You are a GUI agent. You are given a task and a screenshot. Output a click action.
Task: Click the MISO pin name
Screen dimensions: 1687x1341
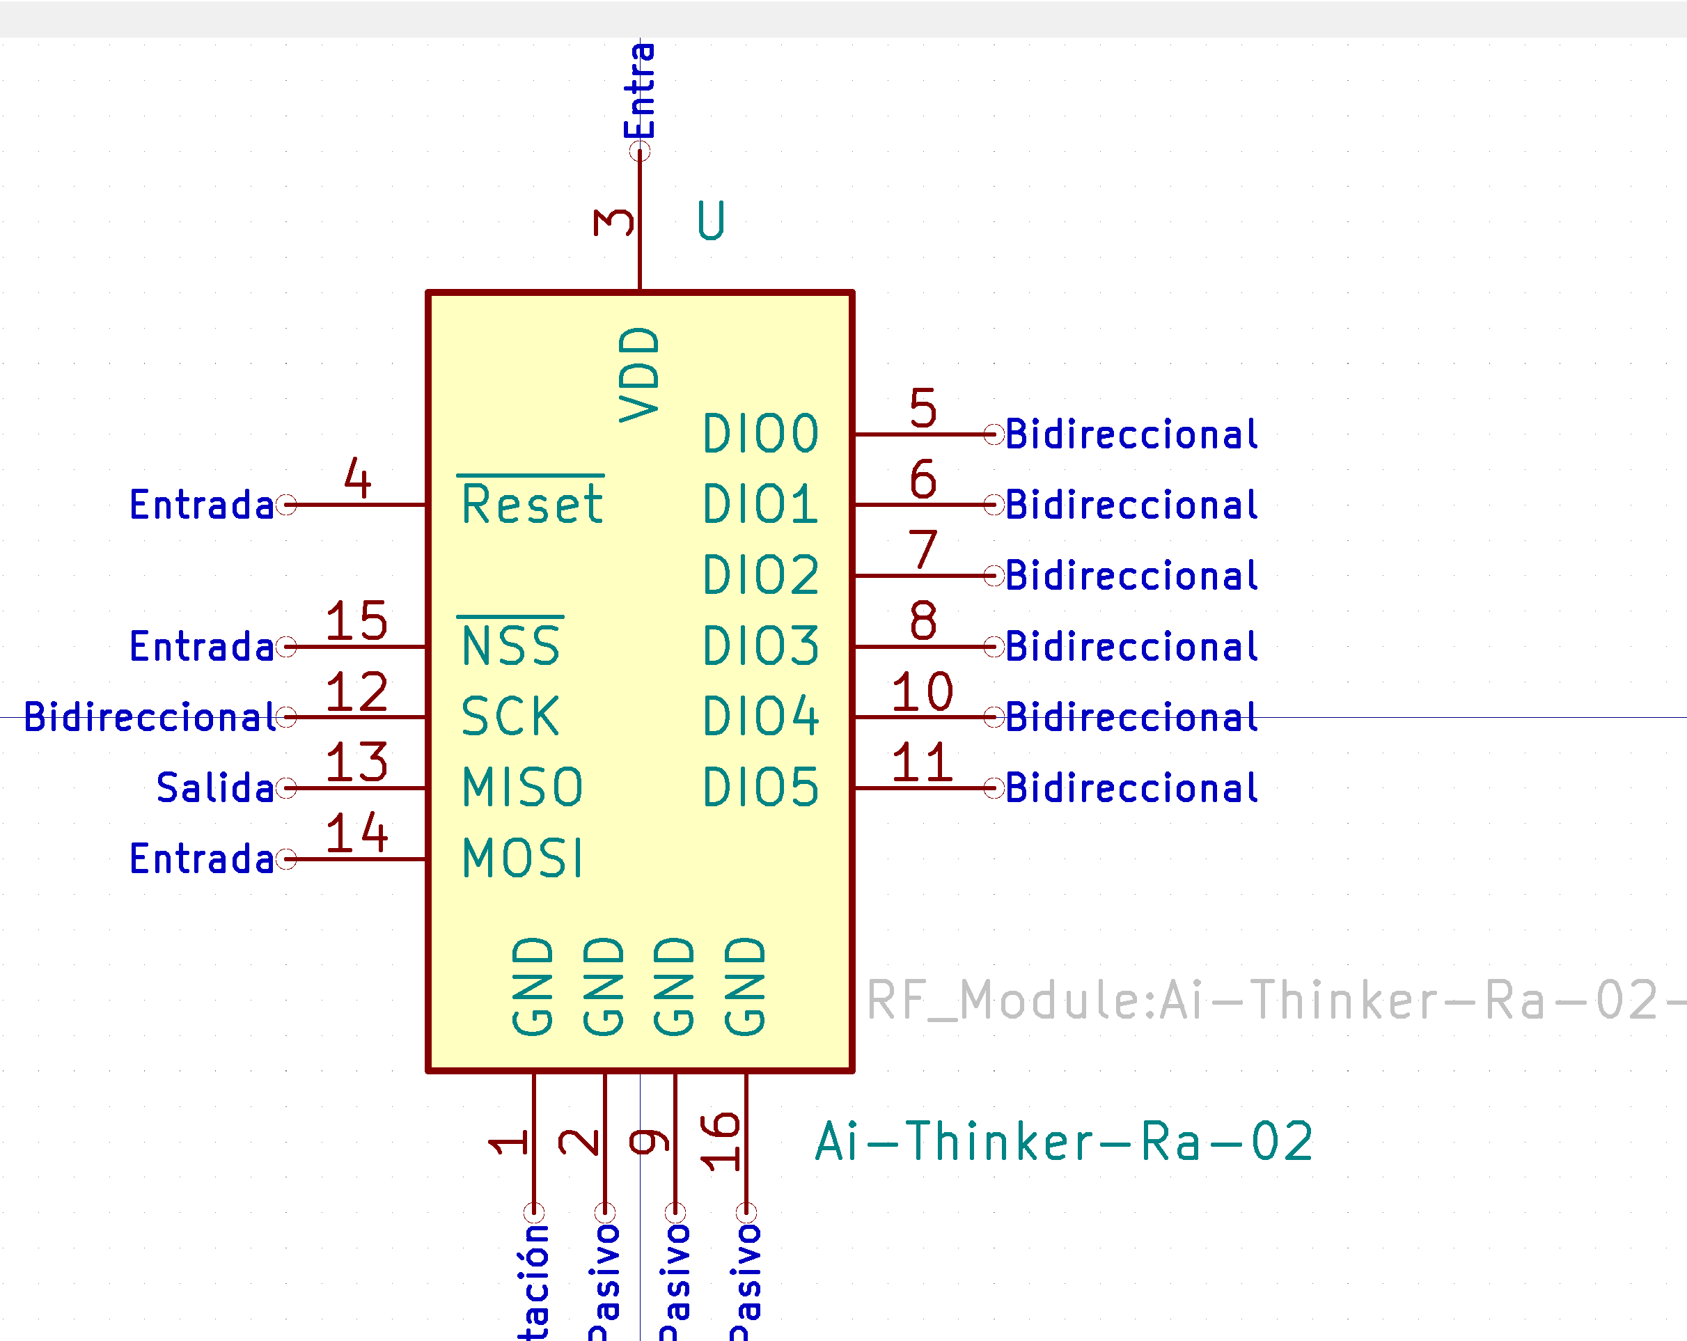point(522,787)
